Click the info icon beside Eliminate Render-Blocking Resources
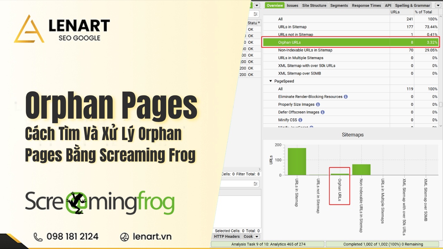Image resolution: width=443 pixels, height=249 pixels. point(345,96)
